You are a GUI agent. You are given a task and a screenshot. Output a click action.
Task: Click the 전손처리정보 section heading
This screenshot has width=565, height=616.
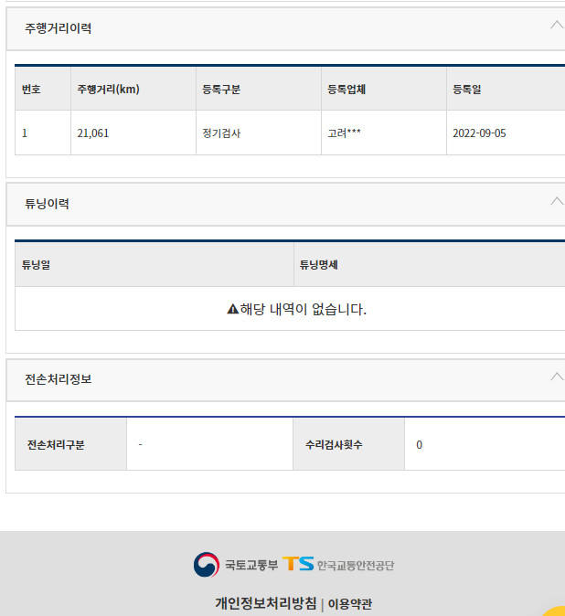[59, 379]
